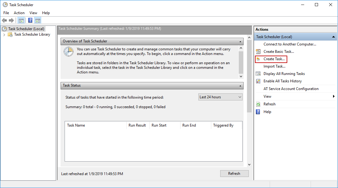Open the Action menu
This screenshot has width=338, height=188.
point(19,13)
